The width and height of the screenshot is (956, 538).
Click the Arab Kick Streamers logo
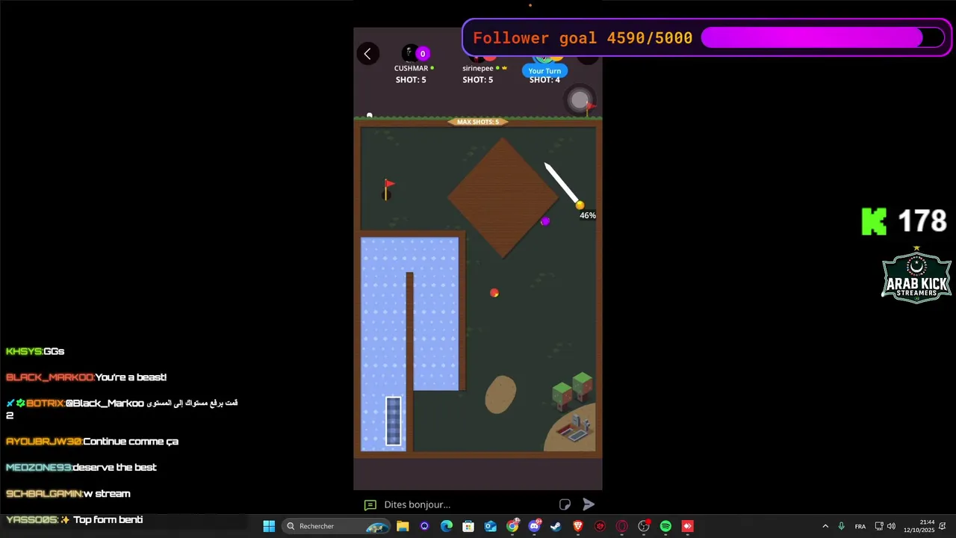pyautogui.click(x=916, y=276)
